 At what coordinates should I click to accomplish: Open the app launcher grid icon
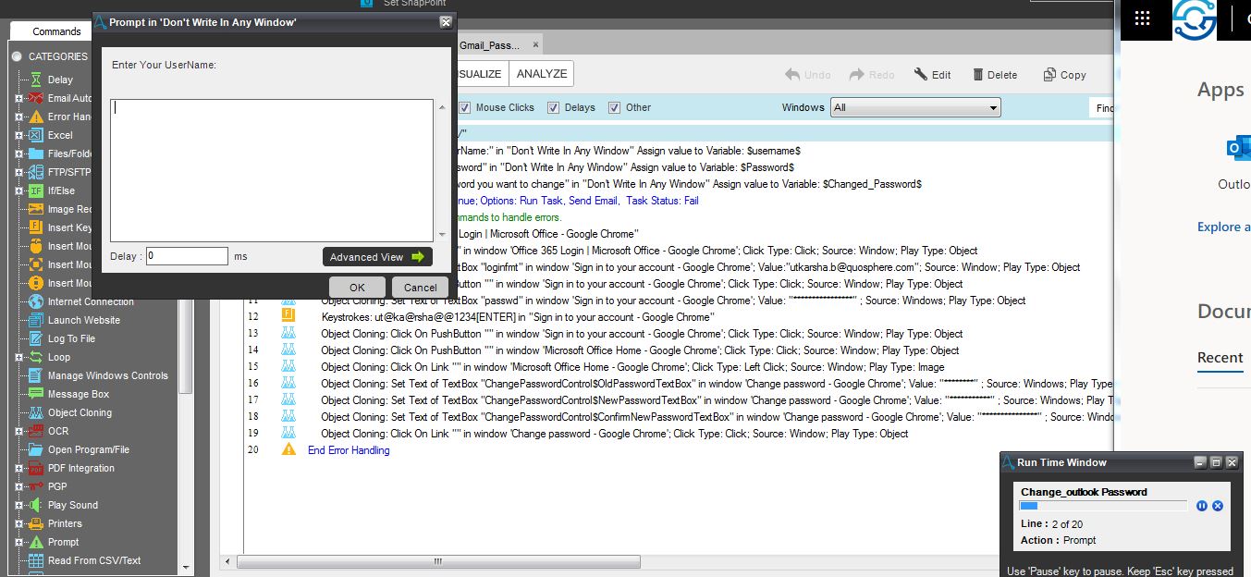coord(1142,18)
